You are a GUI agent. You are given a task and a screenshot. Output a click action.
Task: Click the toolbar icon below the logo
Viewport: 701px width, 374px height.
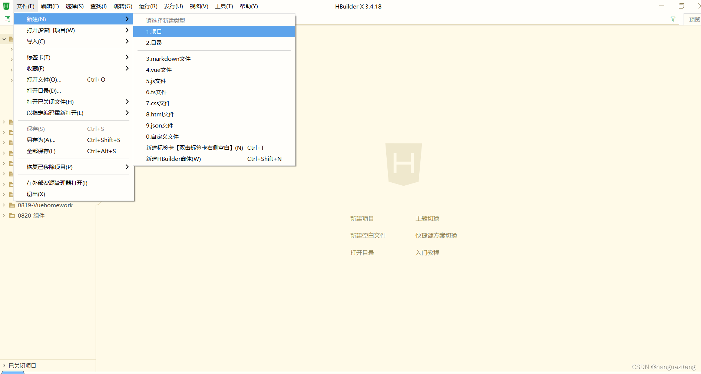[7, 19]
